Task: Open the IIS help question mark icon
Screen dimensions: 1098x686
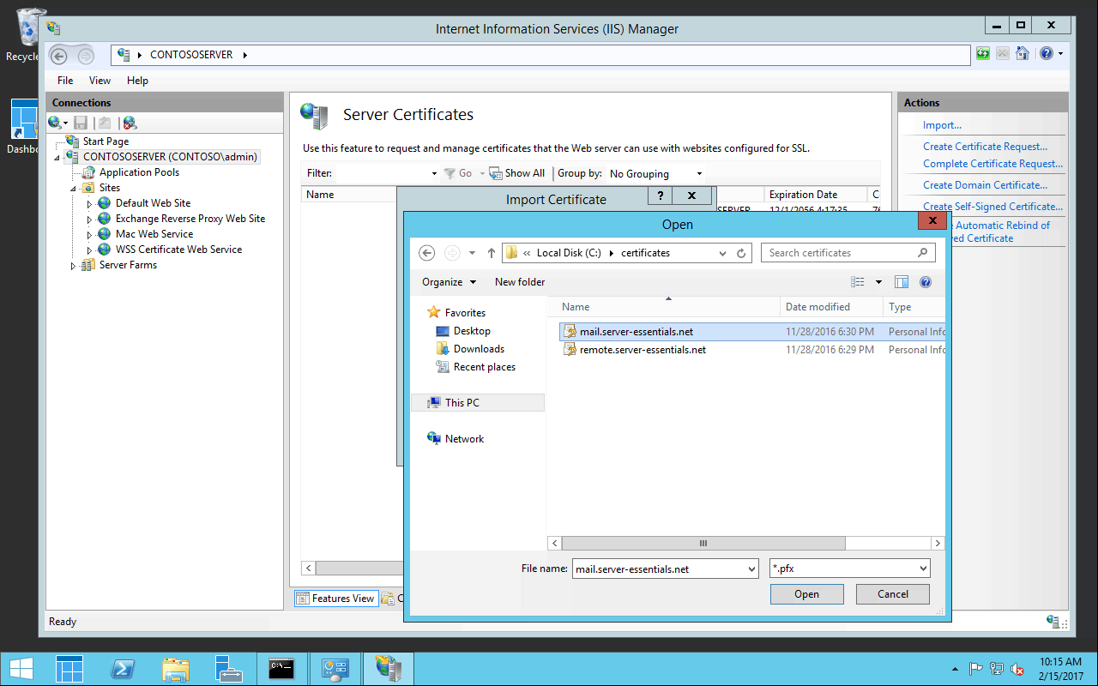Action: click(x=1046, y=54)
